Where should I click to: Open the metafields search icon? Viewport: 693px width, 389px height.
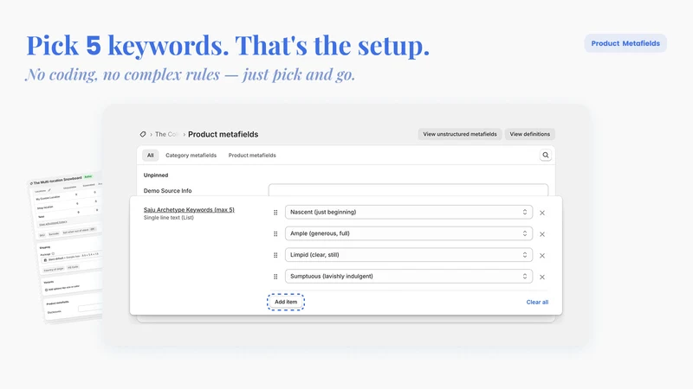coord(546,156)
